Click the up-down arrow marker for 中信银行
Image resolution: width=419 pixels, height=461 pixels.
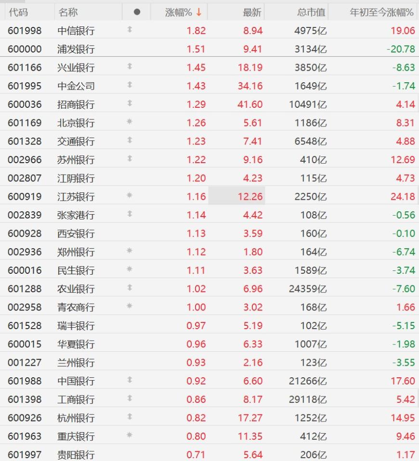[x=130, y=29]
